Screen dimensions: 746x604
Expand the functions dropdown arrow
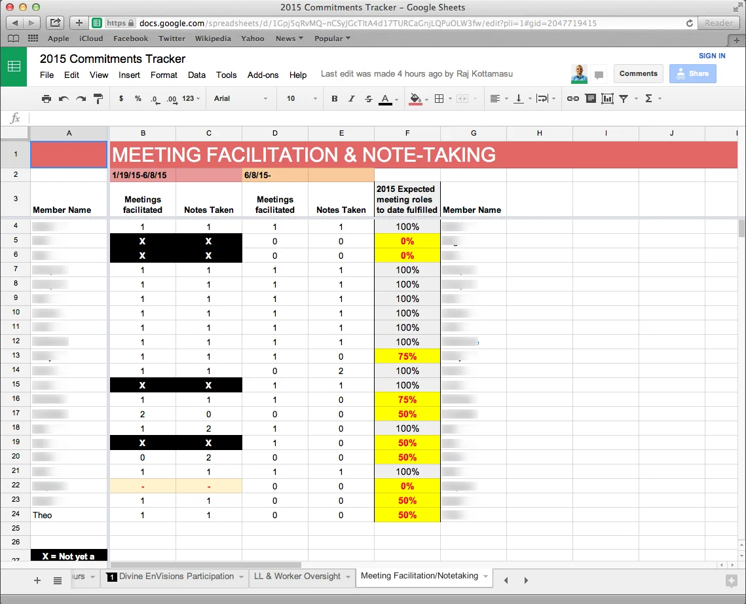click(660, 98)
